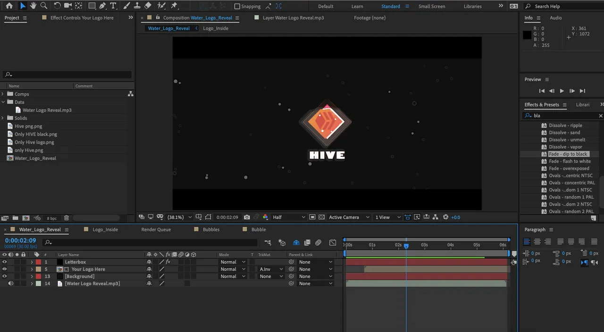The width and height of the screenshot is (604, 332).
Task: Expand the Comps folder
Action: click(x=3, y=94)
